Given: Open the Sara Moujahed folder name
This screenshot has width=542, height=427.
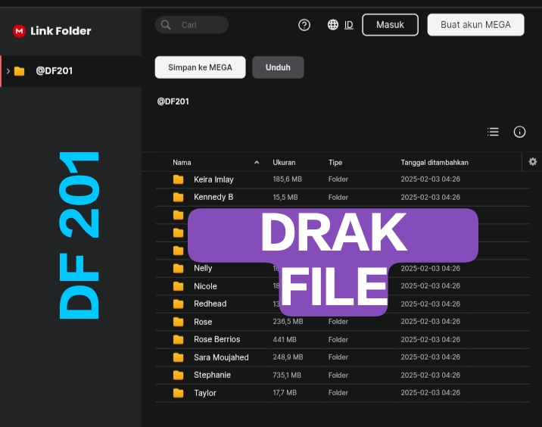Looking at the screenshot, I should [221, 357].
